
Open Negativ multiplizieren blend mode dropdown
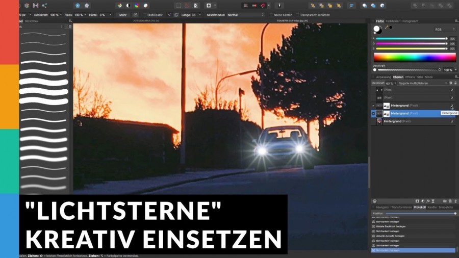[422, 84]
